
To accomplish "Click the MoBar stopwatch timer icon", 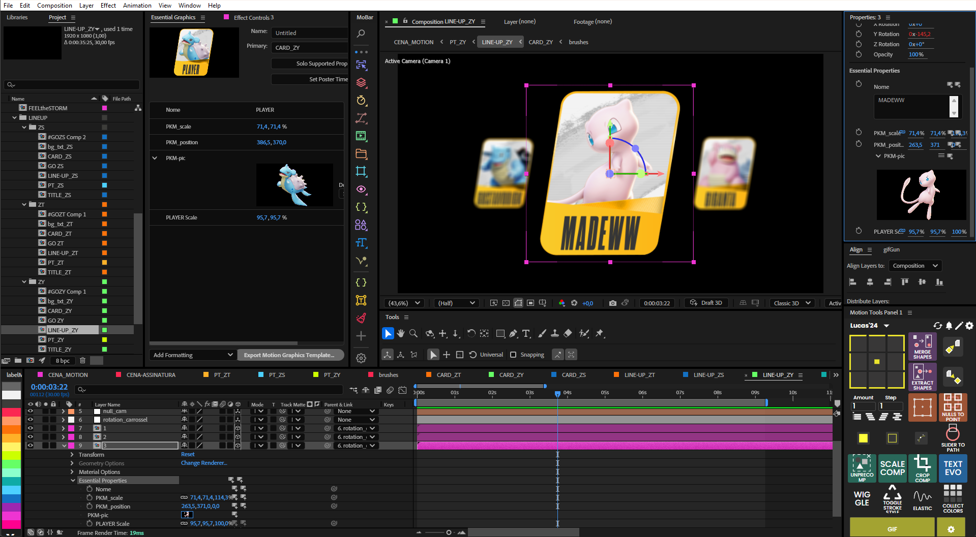I will point(361,101).
